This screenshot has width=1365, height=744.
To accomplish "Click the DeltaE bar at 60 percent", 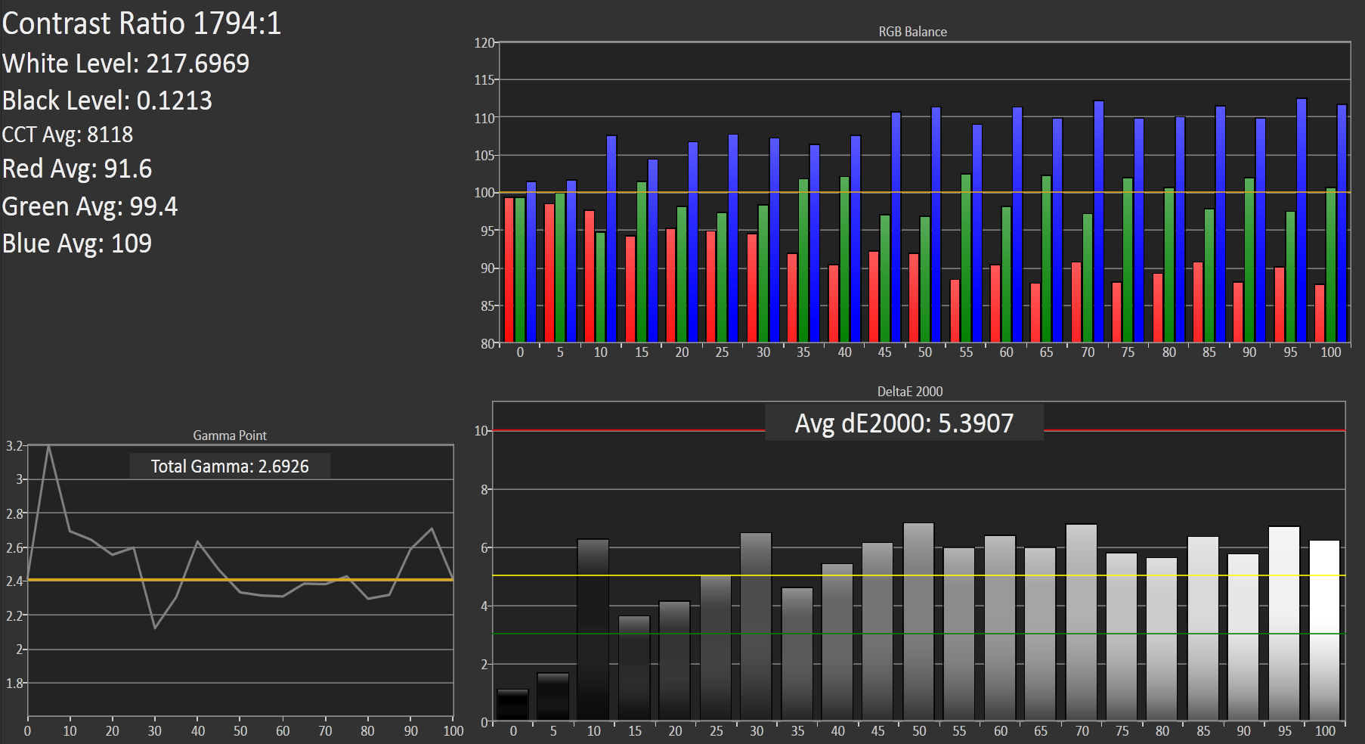I will tap(1000, 628).
